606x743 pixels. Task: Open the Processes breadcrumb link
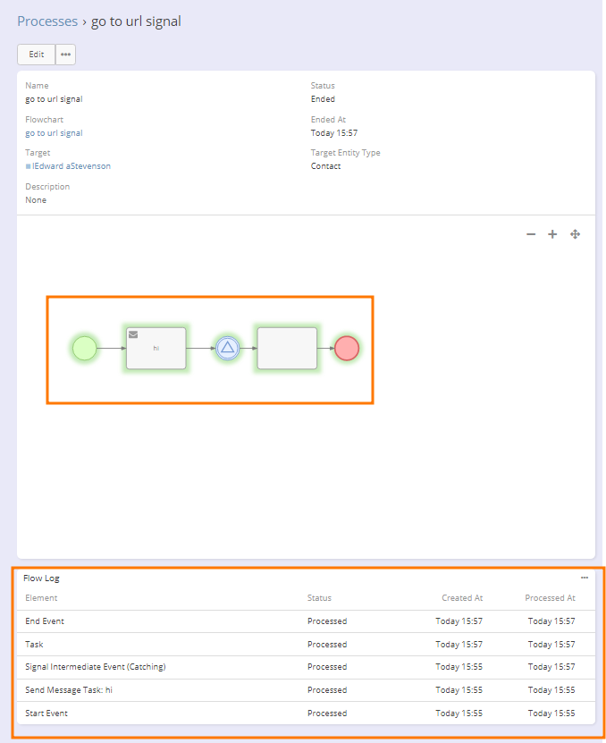coord(47,21)
